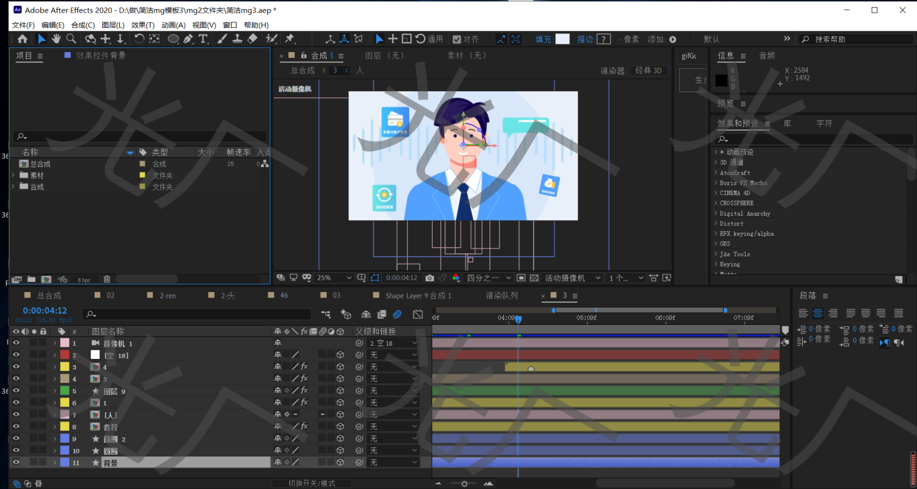Delete selected item with trash icon
Screen dimensions: 917x489
click(x=107, y=279)
